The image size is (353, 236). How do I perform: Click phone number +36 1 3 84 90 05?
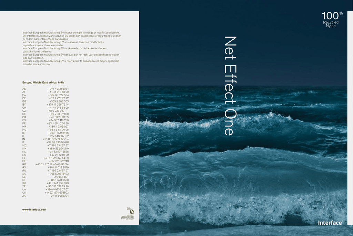point(58,130)
